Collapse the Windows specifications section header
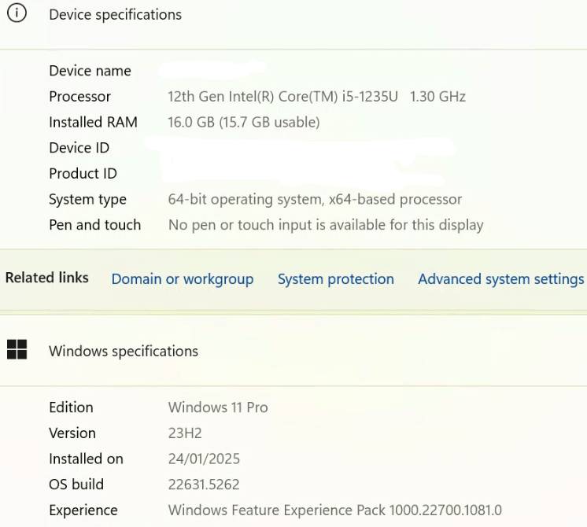Image resolution: width=587 pixels, height=527 pixels. (124, 351)
